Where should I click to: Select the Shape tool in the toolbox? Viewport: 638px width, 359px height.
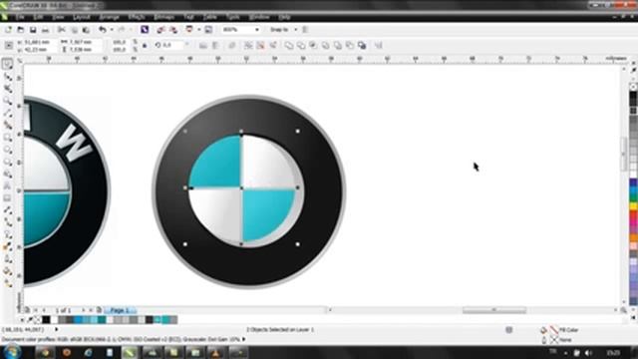click(x=7, y=77)
